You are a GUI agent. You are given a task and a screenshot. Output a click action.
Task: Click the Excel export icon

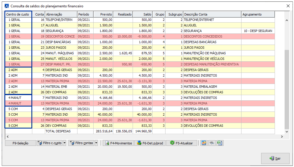pyautogui.click(x=219, y=143)
